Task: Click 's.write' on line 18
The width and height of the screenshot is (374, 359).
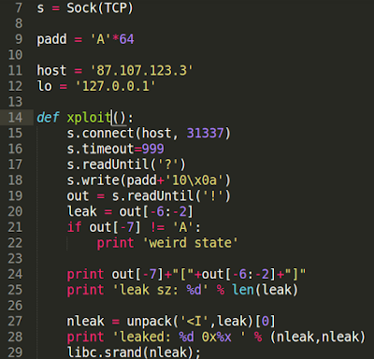Action: coord(93,180)
